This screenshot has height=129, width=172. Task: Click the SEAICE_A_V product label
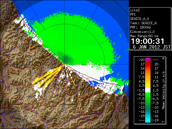click(139, 19)
